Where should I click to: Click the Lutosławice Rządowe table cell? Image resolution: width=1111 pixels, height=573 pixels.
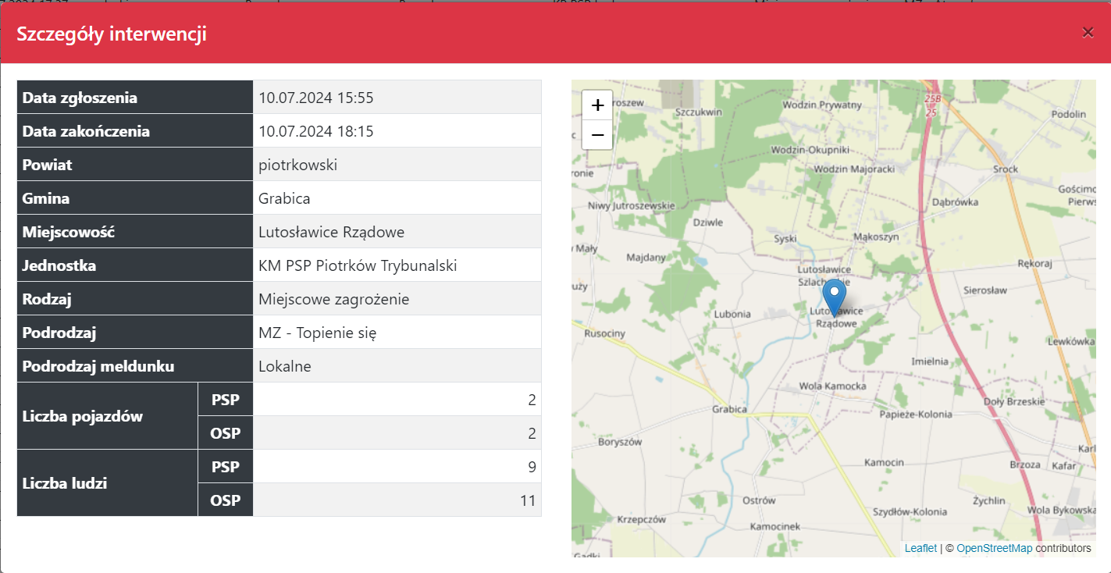pyautogui.click(x=331, y=232)
